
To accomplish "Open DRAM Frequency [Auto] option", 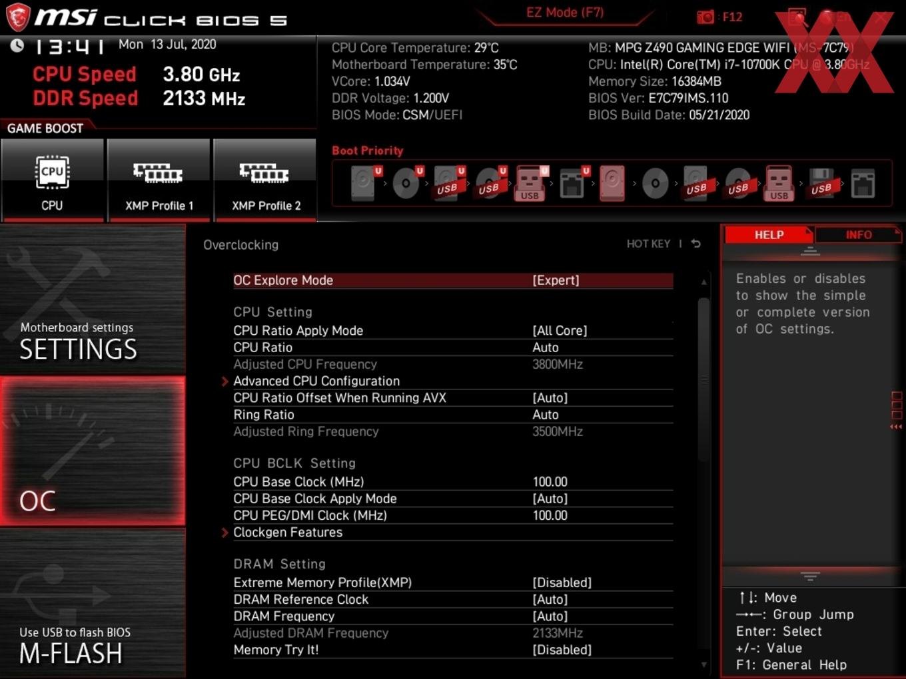I will (453, 616).
